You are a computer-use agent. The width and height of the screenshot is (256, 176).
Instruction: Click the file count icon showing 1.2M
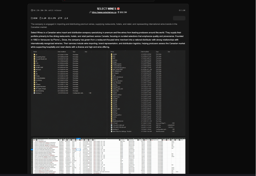click(41, 18)
